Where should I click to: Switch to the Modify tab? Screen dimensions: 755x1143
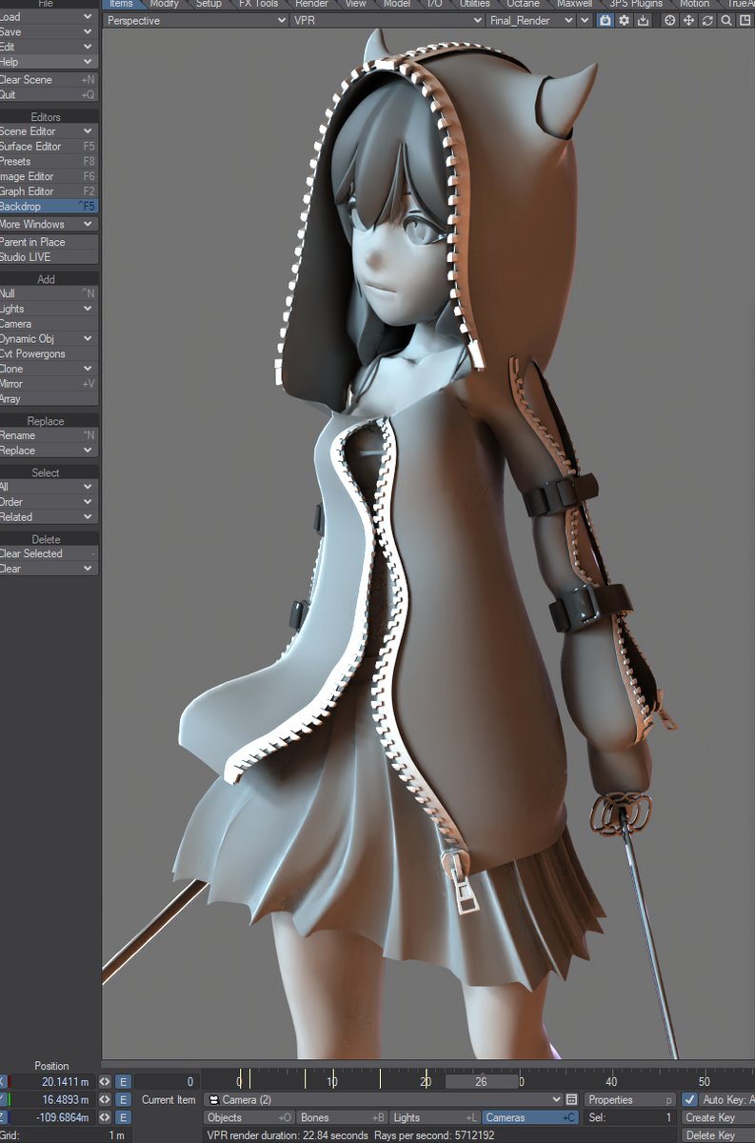coord(164,4)
